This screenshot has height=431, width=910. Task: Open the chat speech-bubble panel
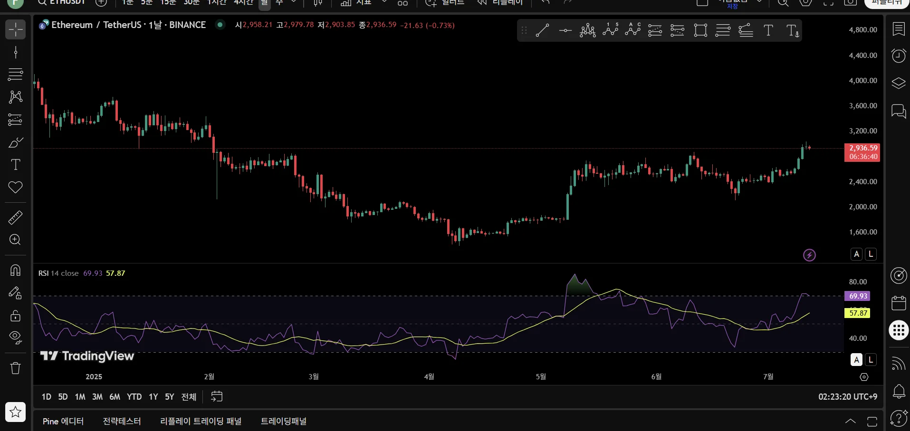pos(899,111)
